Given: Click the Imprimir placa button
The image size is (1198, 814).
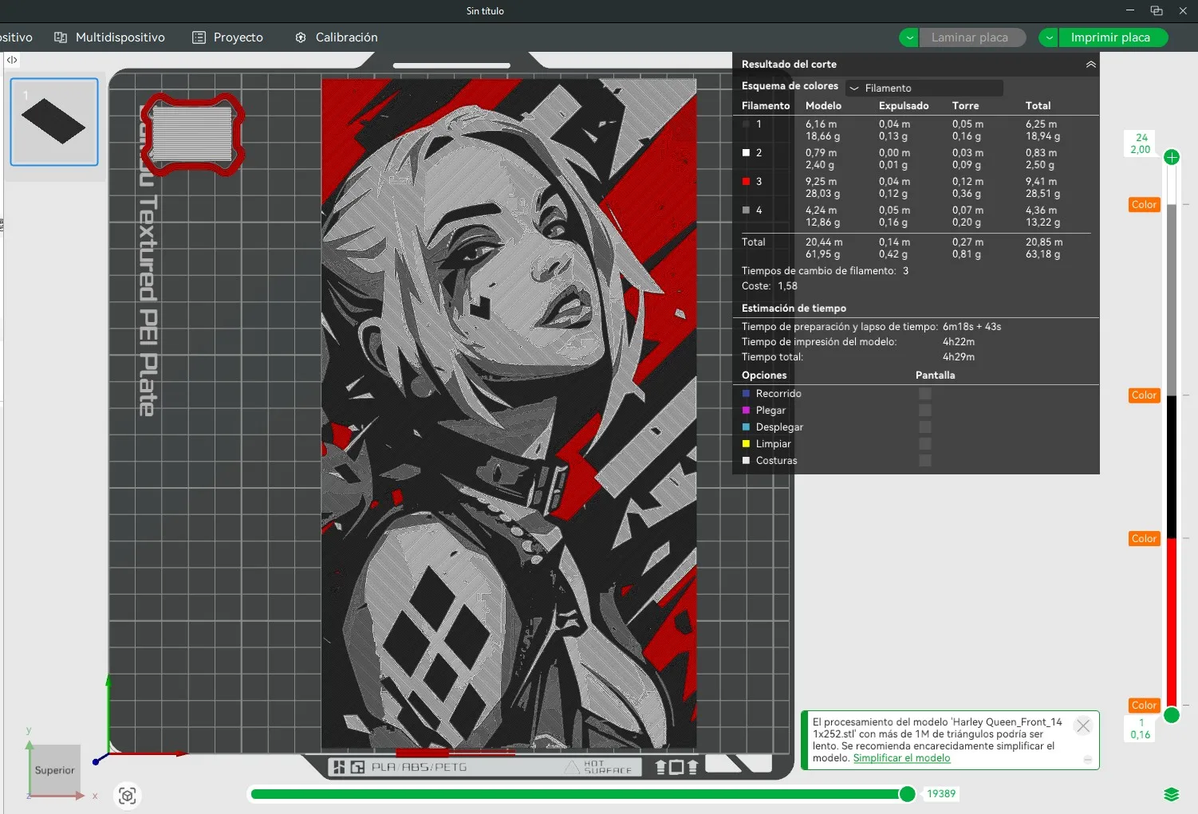Looking at the screenshot, I should click(x=1111, y=37).
